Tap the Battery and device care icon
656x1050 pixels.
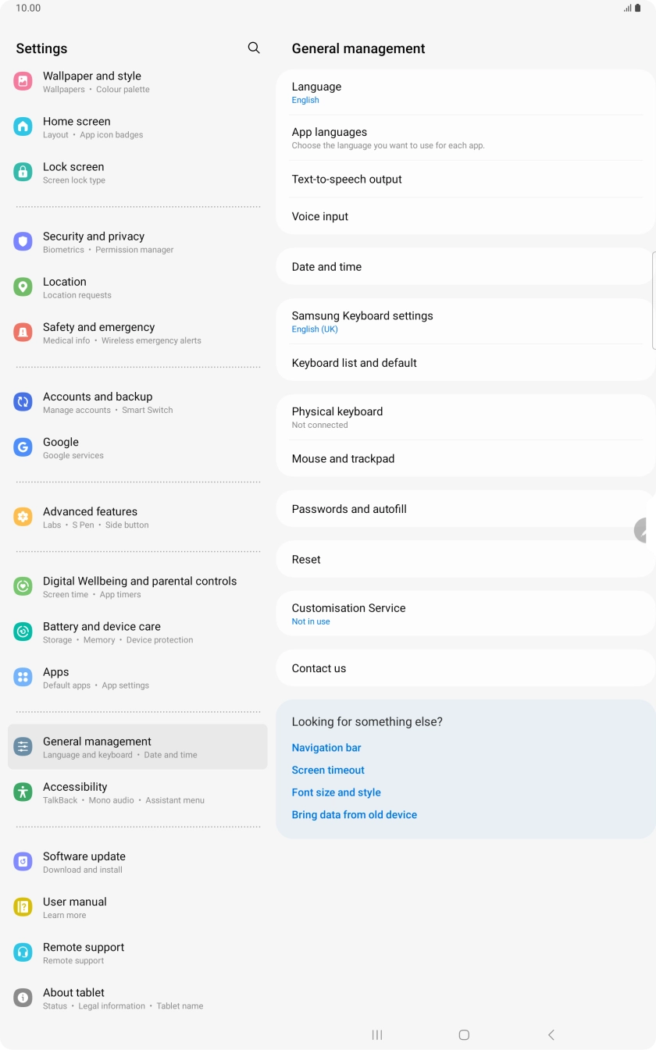23,632
